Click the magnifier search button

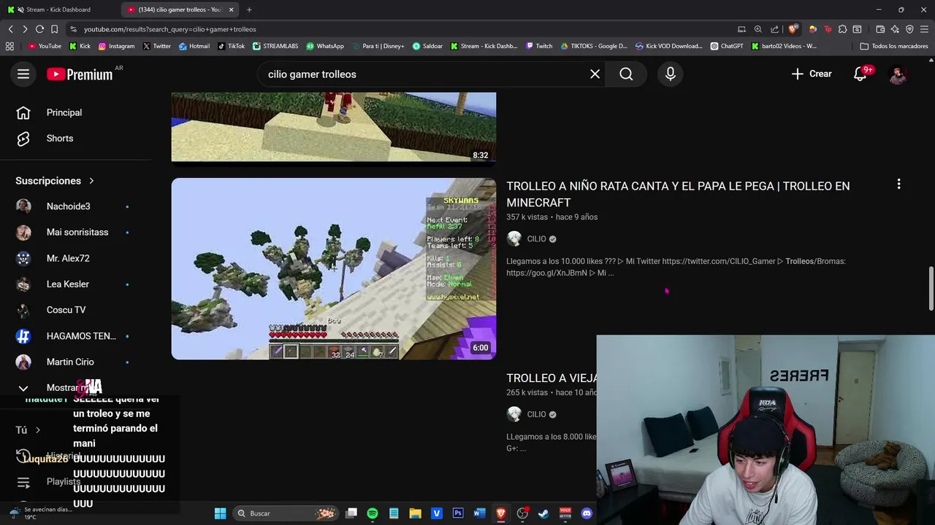coord(626,74)
